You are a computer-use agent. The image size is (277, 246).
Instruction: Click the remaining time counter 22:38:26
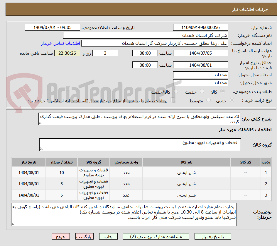pyautogui.click(x=67, y=53)
